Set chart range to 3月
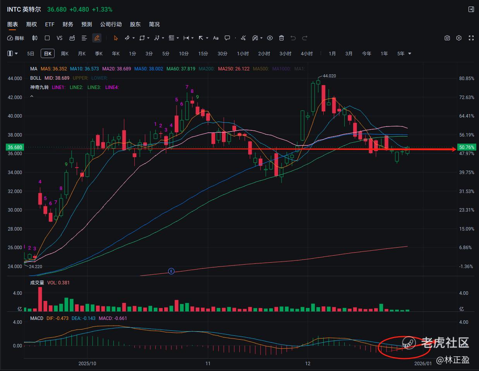This screenshot has width=479, height=371. (x=349, y=53)
